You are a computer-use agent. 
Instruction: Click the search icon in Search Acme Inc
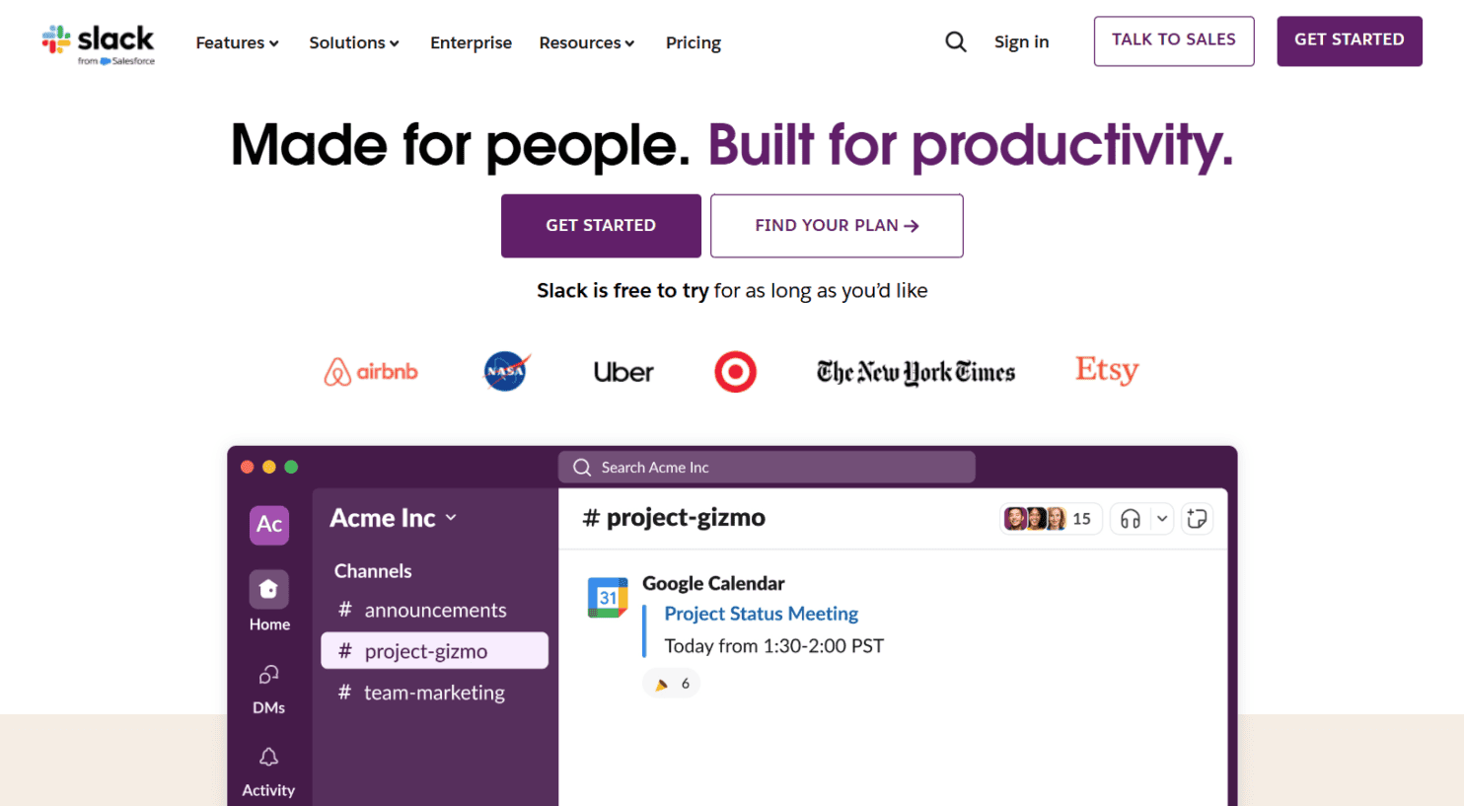pos(582,468)
